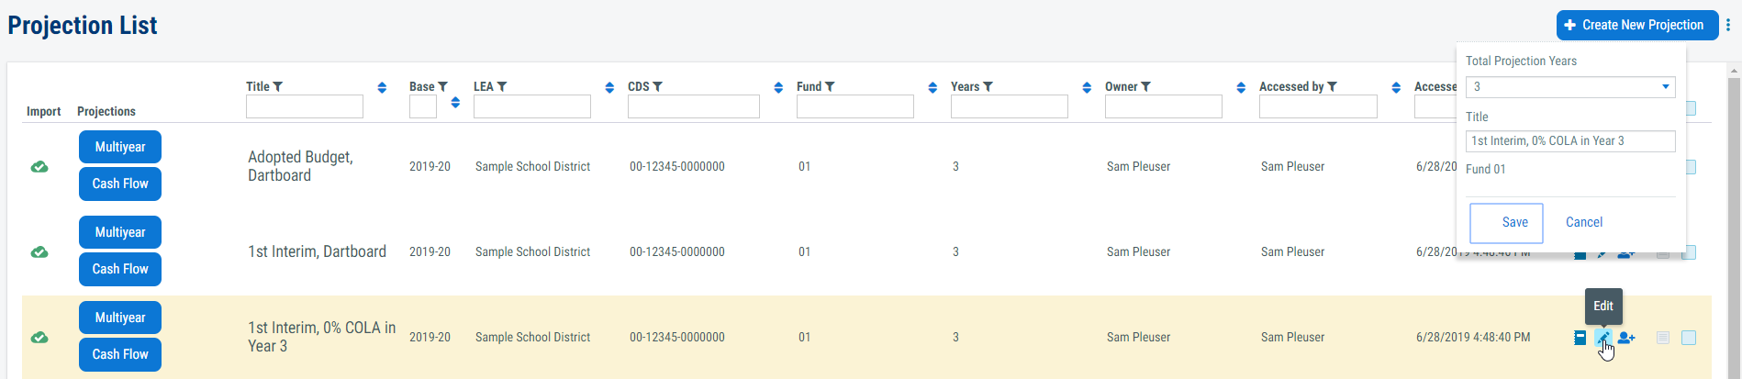This screenshot has height=379, width=1742.
Task: Open Cash Flow for 1st Interim, Dartboard
Action: (x=120, y=269)
